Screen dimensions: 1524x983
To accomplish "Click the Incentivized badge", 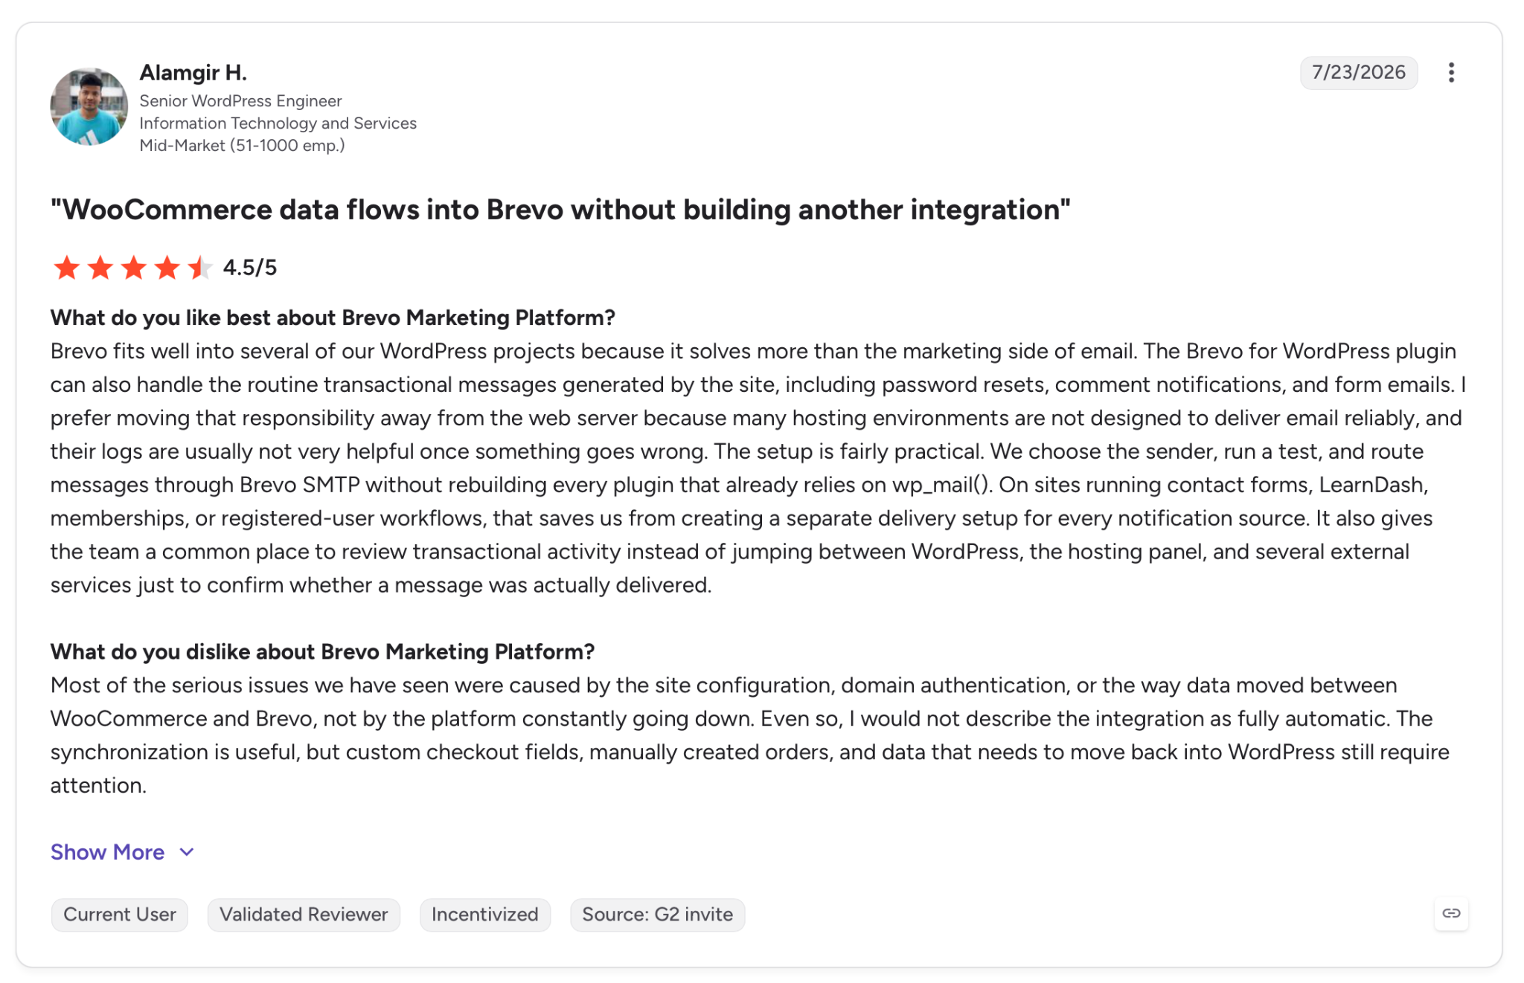I will coord(485,915).
